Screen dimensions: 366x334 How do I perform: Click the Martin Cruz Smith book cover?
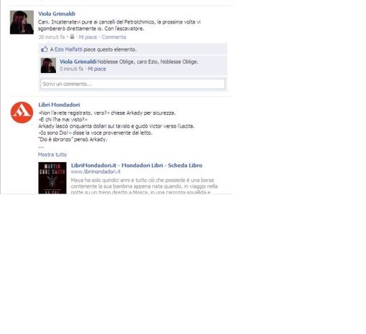click(x=52, y=178)
